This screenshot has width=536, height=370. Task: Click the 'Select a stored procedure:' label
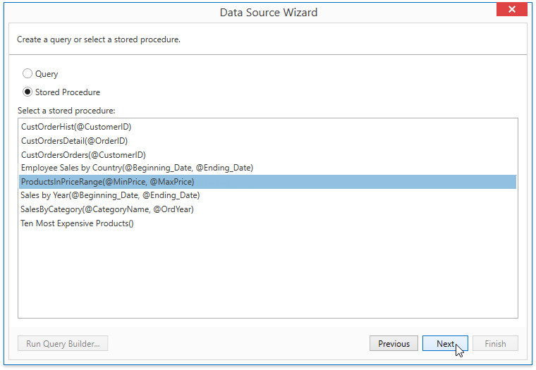[x=67, y=111]
